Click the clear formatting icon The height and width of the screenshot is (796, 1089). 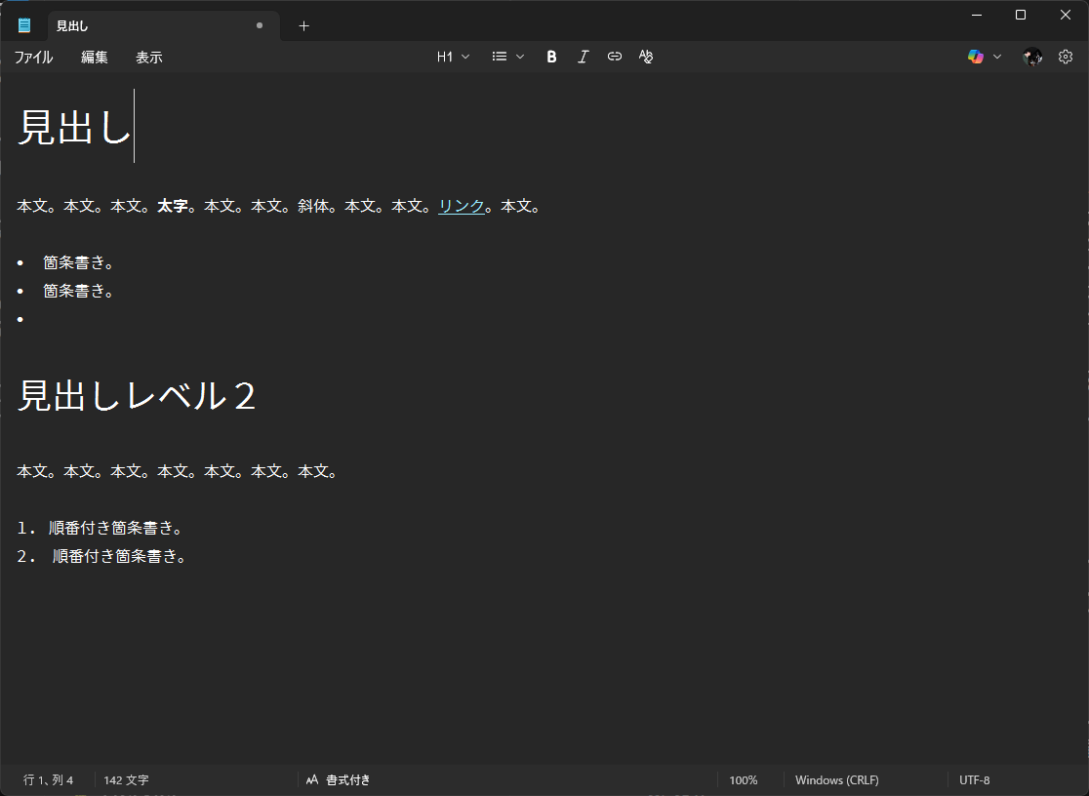645,57
